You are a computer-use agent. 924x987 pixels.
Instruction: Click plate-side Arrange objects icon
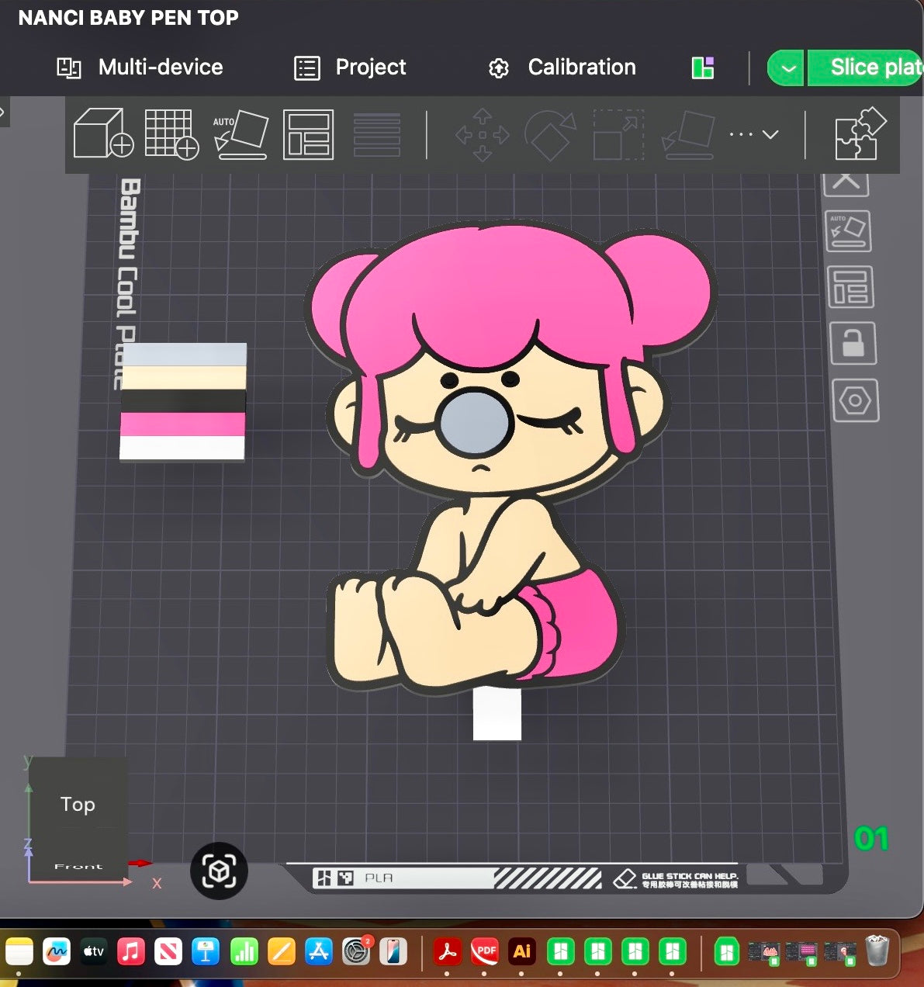[x=850, y=287]
